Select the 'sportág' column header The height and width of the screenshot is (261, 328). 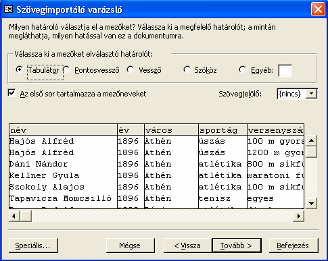pos(222,130)
